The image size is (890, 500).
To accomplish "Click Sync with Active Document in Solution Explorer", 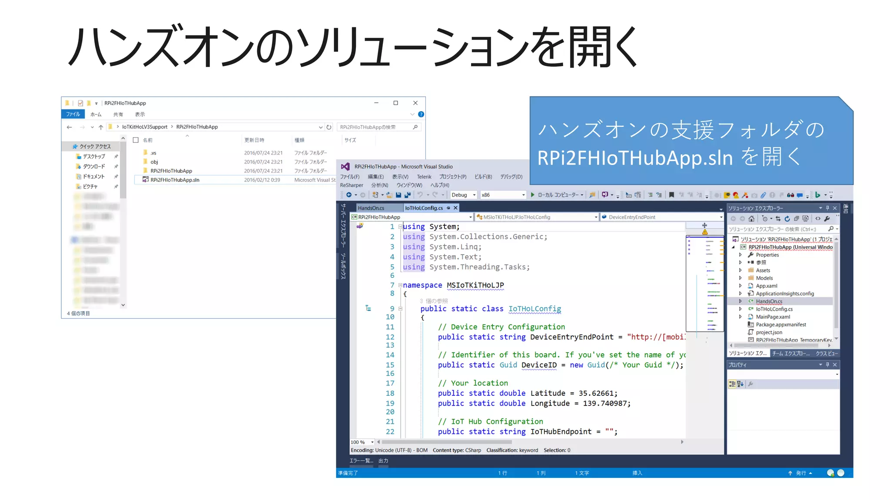I will coord(778,219).
